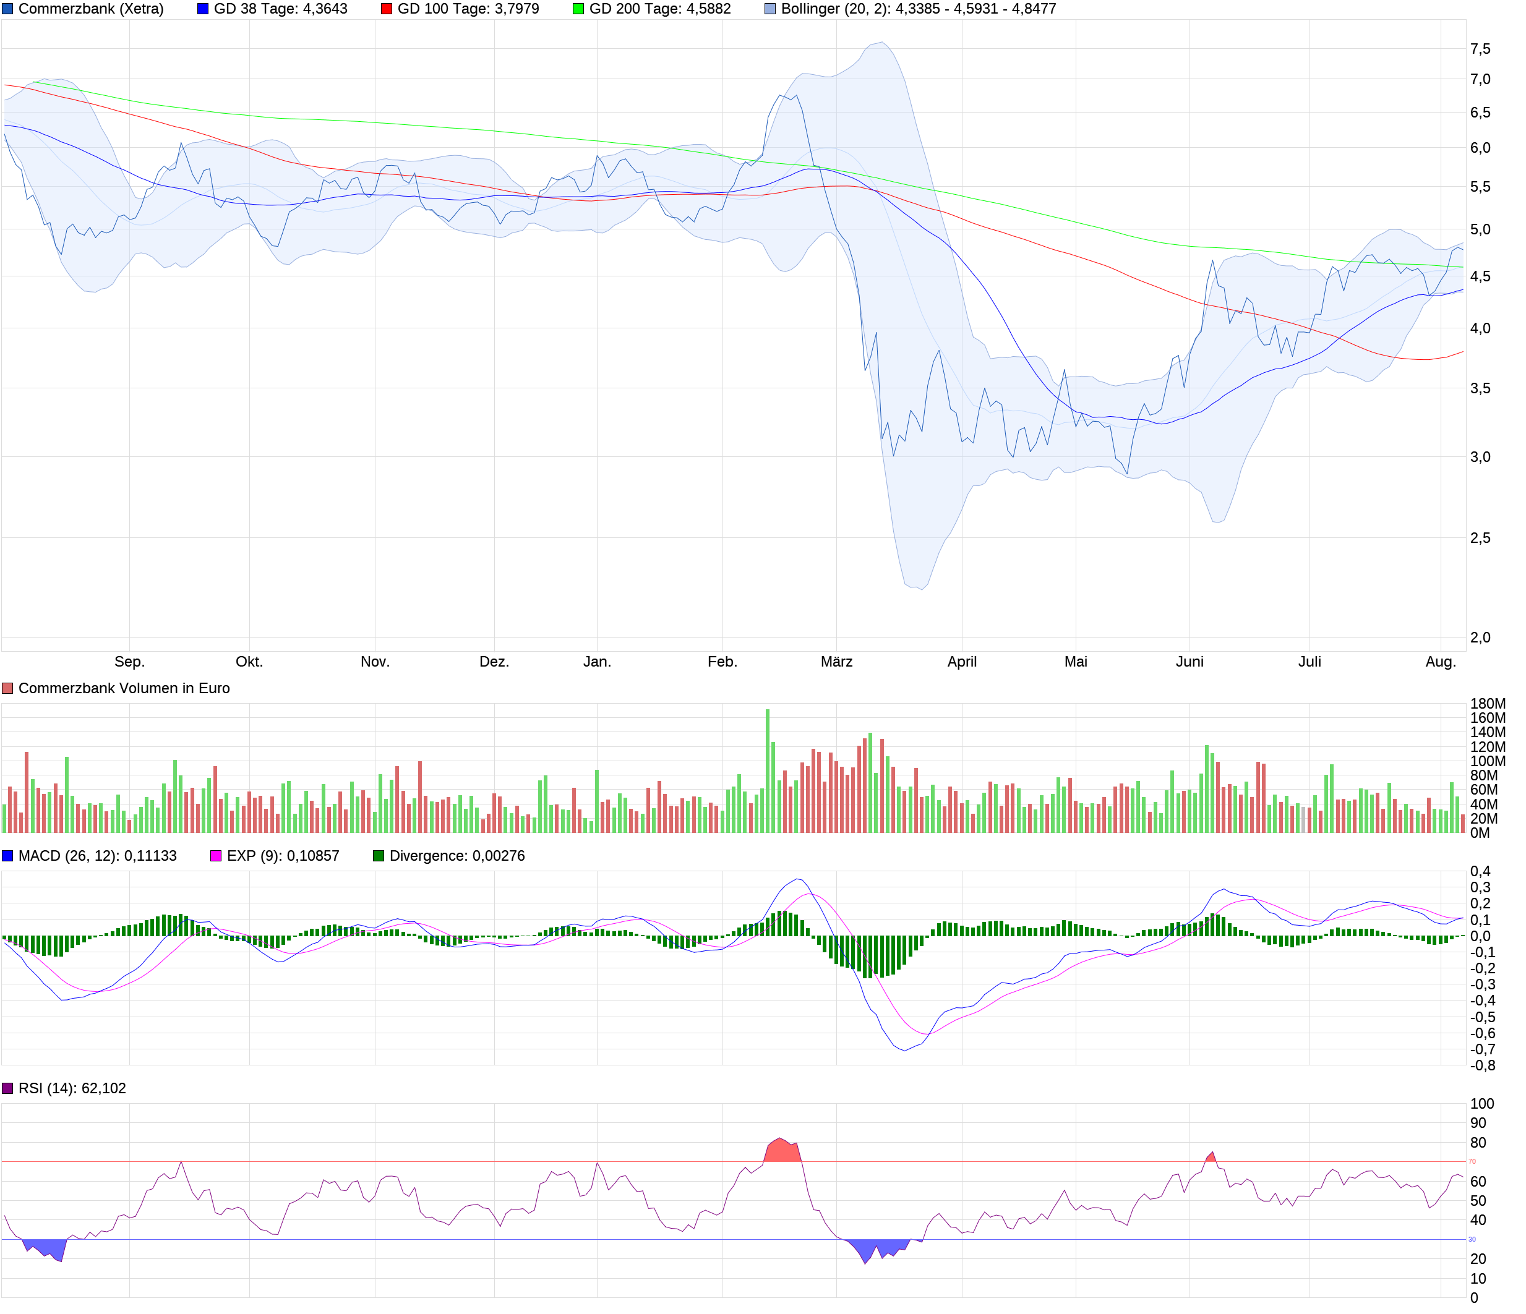This screenshot has height=1314, width=1526.
Task: Click the green Divergence legend swatch
Action: pos(379,855)
